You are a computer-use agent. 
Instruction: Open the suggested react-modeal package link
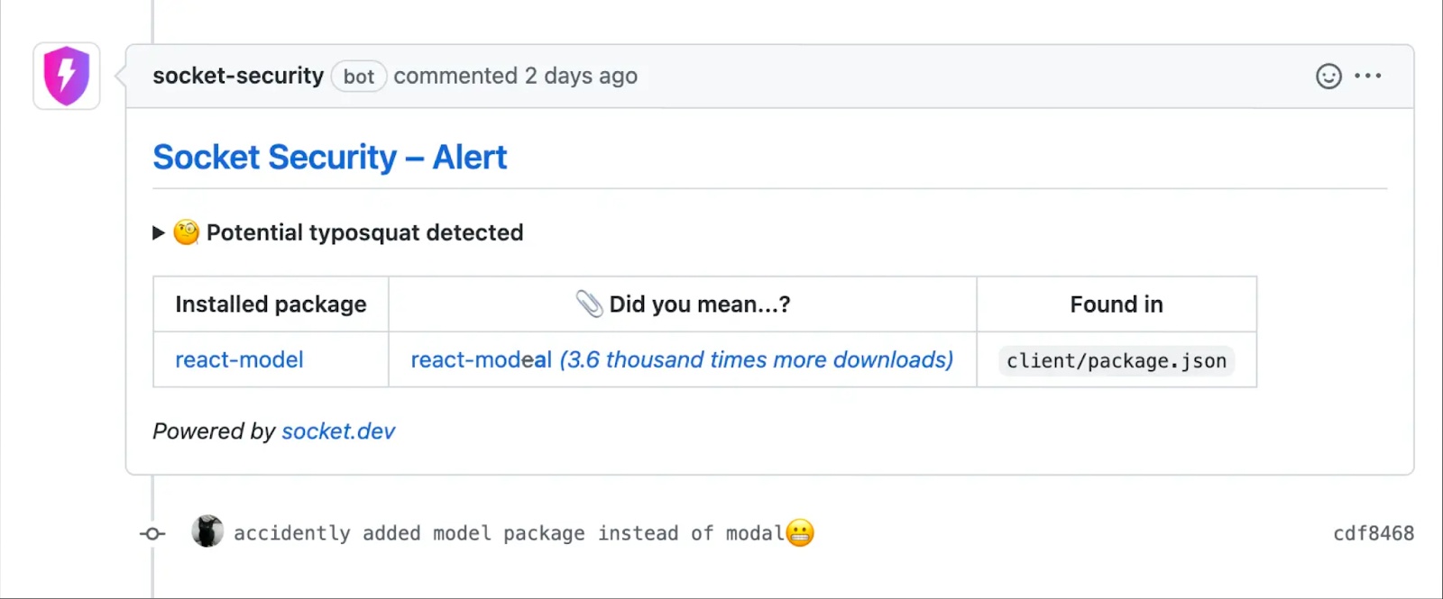pos(482,360)
